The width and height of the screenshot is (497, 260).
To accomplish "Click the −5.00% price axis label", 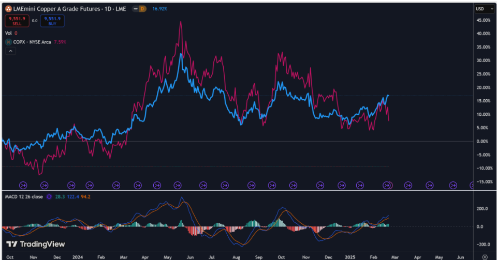I will (x=484, y=155).
